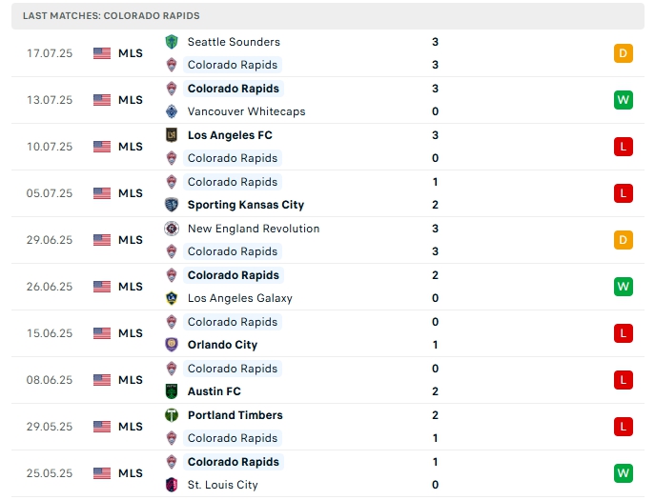Image resolution: width=655 pixels, height=500 pixels.
Task: Open the draw badge for Seattle Sounders match
Action: point(624,53)
